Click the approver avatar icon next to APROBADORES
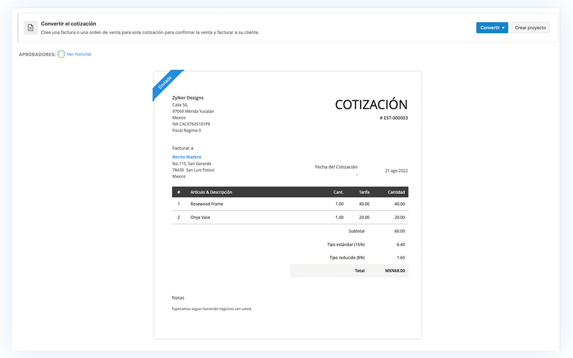This screenshot has width=573, height=358. click(61, 54)
